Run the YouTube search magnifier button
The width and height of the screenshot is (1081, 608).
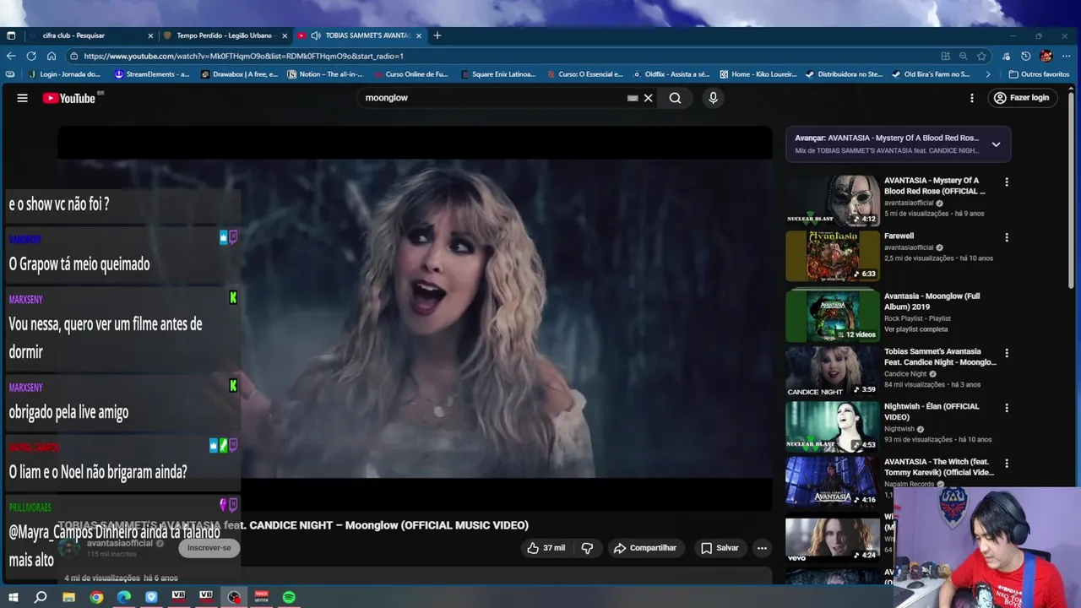(x=675, y=98)
